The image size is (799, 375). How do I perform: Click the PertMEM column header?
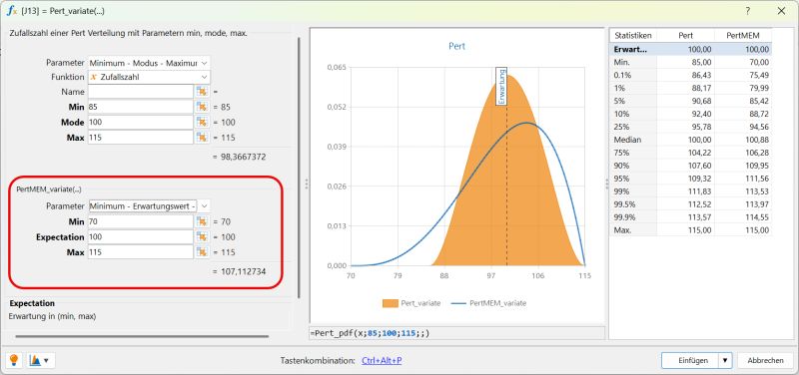point(742,36)
